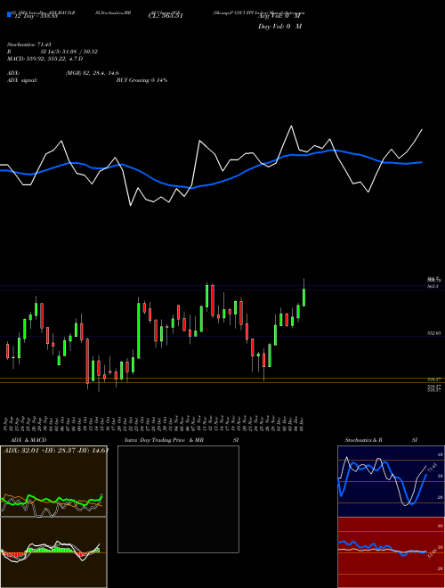Click the 'Stochastics: 71.43' reading
445x588 pixels.
[28, 45]
